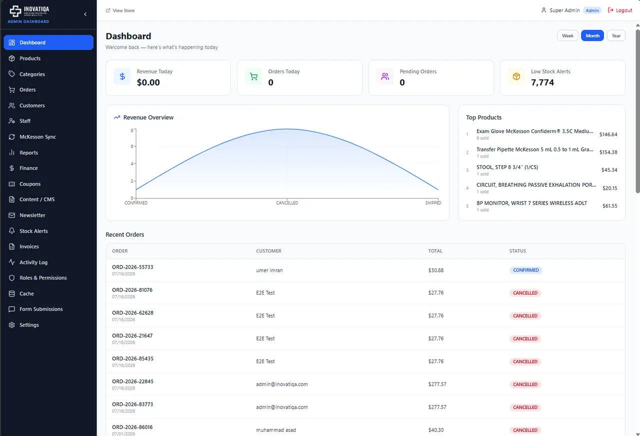Click the Cache database icon
This screenshot has height=436, width=640.
coord(12,294)
